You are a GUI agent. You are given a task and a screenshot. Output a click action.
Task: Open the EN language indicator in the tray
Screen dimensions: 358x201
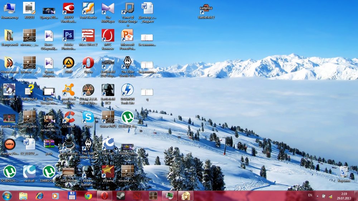[310, 195]
